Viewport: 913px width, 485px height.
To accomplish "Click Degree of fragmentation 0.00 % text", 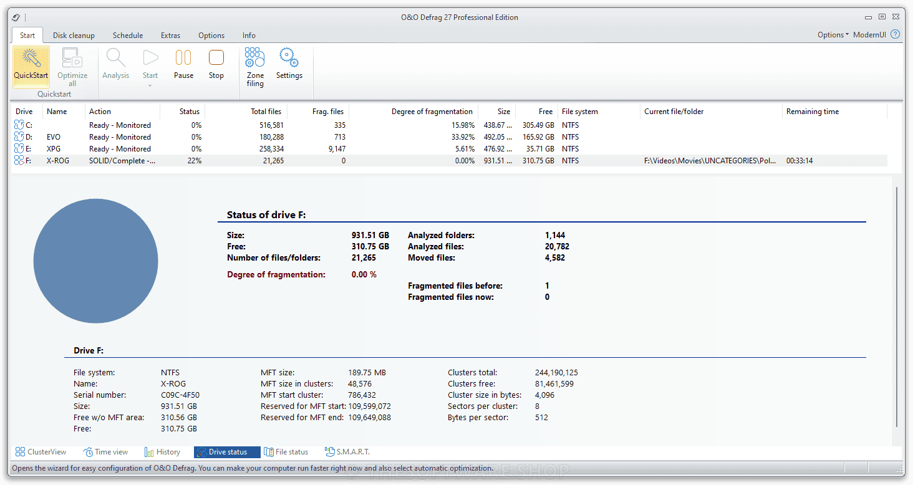I will click(x=364, y=275).
